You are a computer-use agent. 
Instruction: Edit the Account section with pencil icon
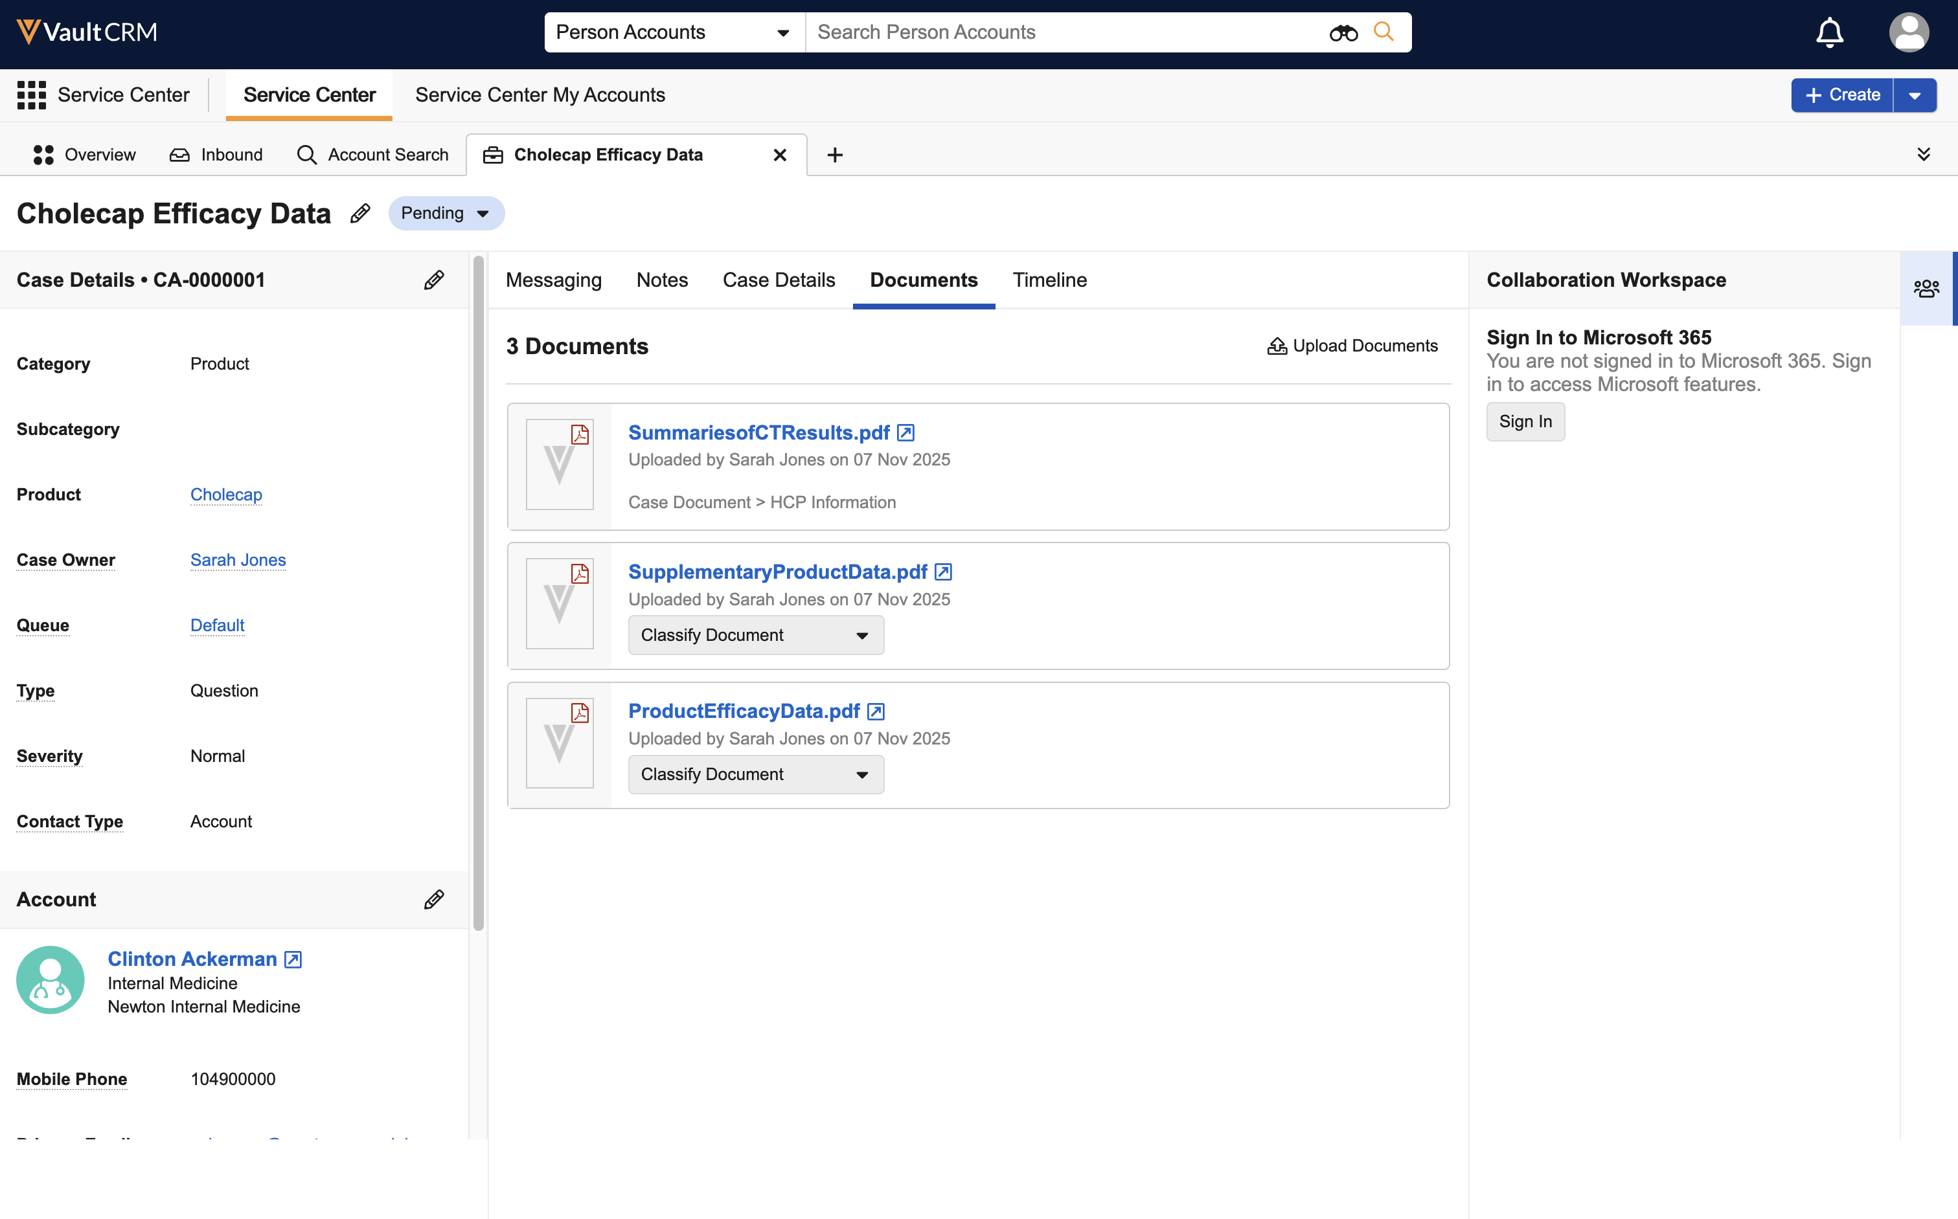coord(434,900)
